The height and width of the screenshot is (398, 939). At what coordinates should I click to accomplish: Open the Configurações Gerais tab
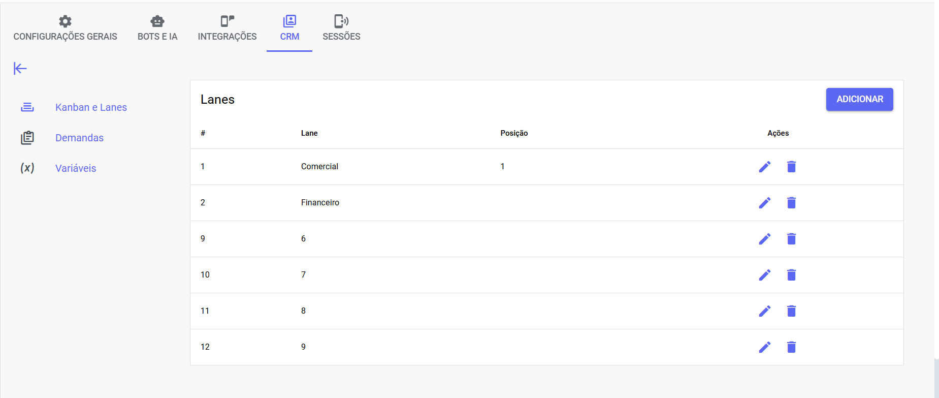(x=65, y=28)
